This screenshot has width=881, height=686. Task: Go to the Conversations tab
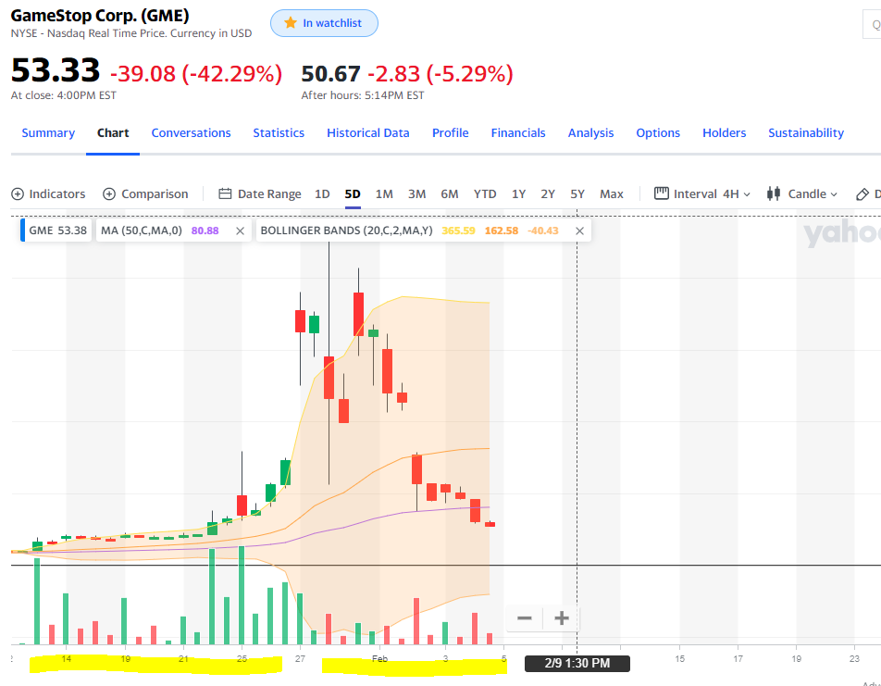coord(191,132)
